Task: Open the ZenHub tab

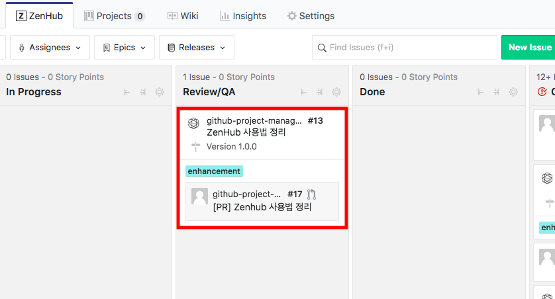Action: [39, 16]
